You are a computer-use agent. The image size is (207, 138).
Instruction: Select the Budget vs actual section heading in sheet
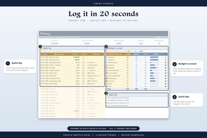coord(115,48)
